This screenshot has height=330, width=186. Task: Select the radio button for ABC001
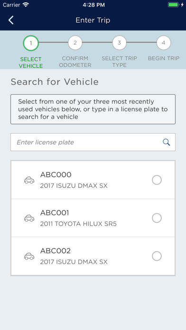click(x=157, y=218)
